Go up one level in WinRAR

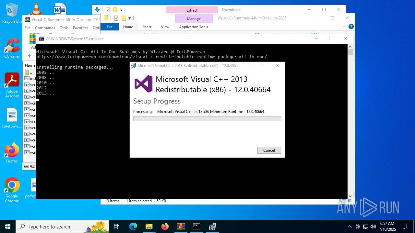[29, 56]
